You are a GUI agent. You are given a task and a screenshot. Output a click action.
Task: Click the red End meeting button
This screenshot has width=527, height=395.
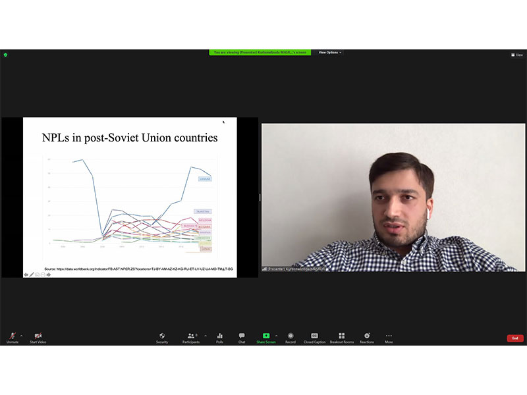515,338
